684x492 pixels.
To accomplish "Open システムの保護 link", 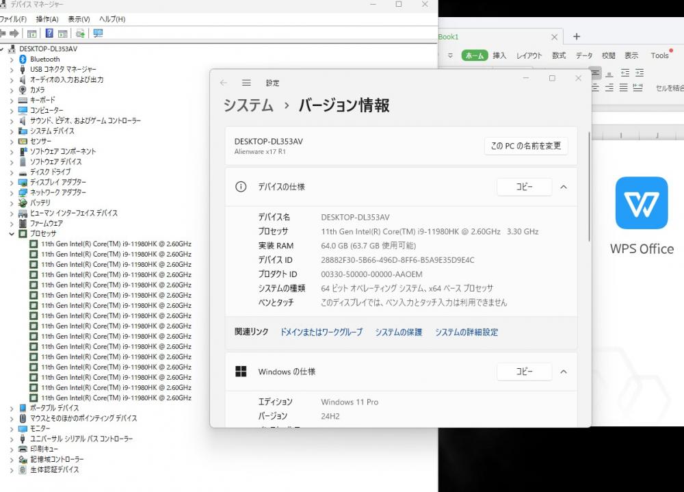I will [x=399, y=332].
